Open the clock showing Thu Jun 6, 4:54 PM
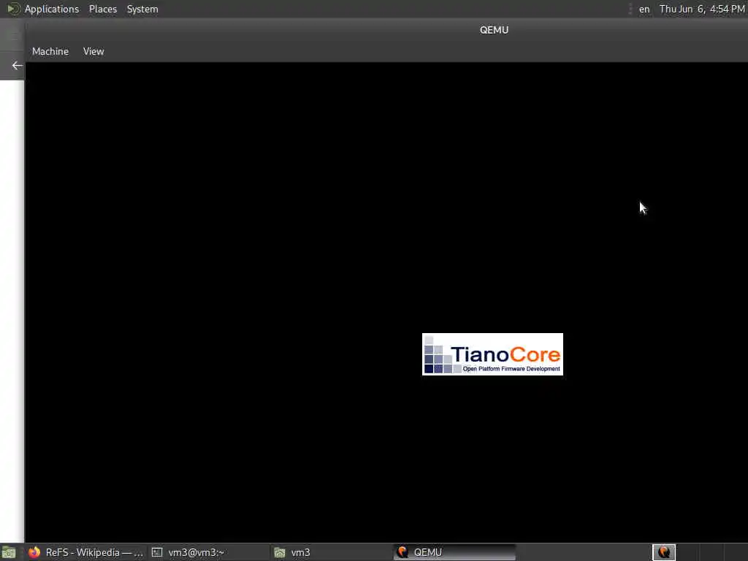 702,9
